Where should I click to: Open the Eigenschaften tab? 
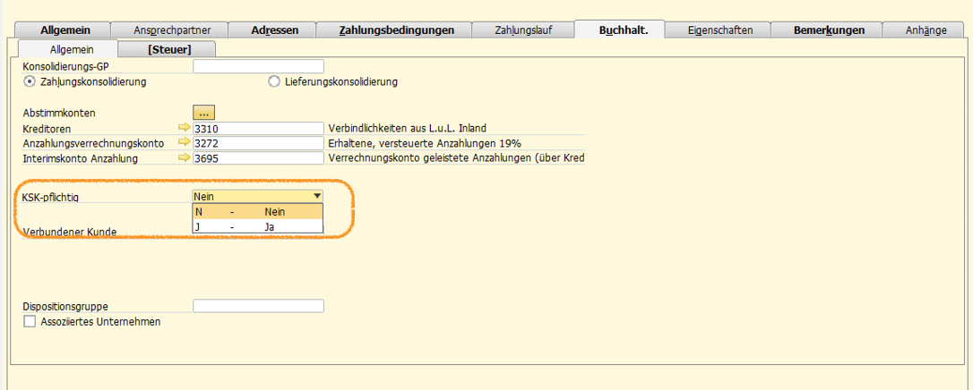tap(719, 30)
